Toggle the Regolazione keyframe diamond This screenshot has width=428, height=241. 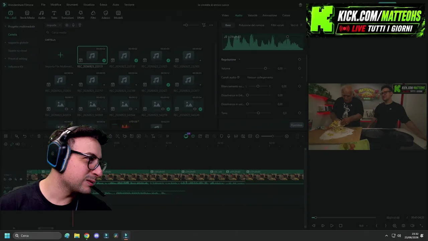pos(299,60)
